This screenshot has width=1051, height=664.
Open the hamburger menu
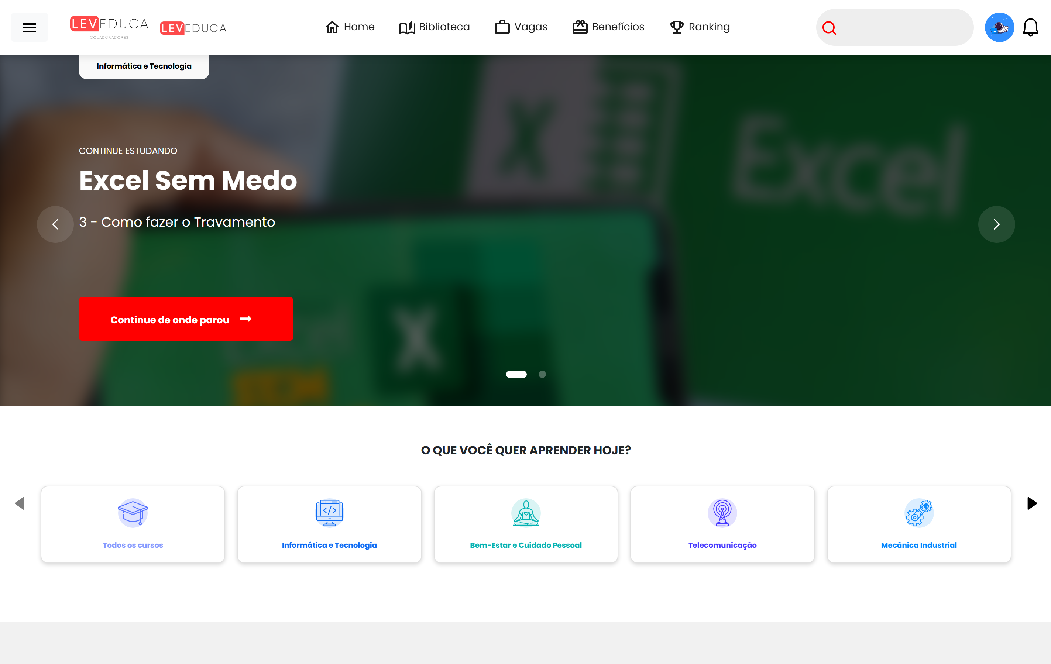[29, 27]
